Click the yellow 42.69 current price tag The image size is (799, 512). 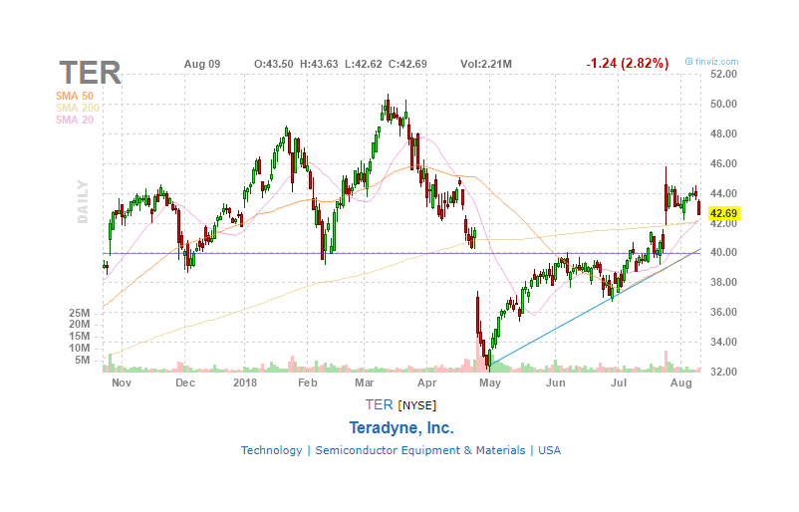(x=723, y=213)
